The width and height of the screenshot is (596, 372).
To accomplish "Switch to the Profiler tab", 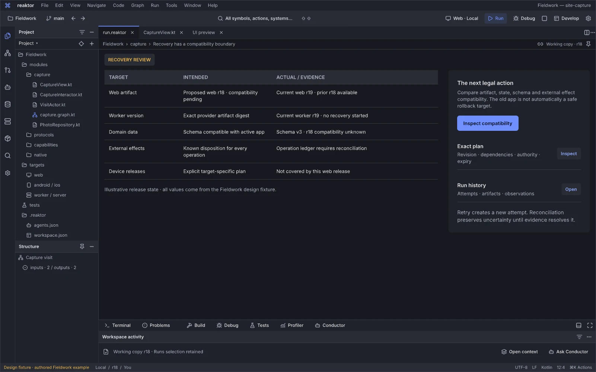I will (x=292, y=325).
